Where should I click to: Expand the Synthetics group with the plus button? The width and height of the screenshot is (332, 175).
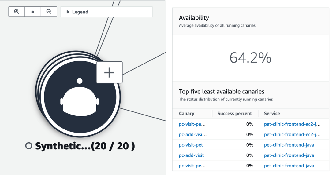(x=109, y=72)
